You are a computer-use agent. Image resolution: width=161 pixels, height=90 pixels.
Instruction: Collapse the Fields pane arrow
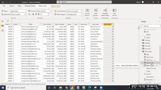(159, 21)
